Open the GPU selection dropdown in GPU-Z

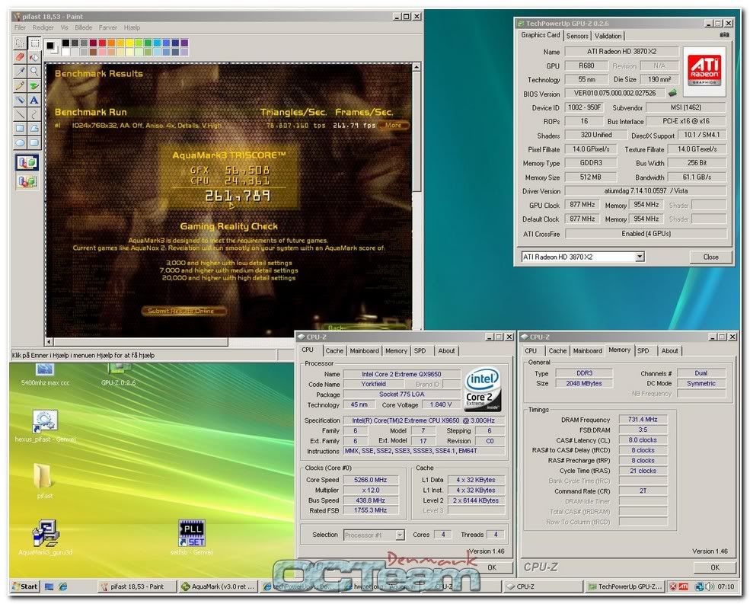[640, 257]
